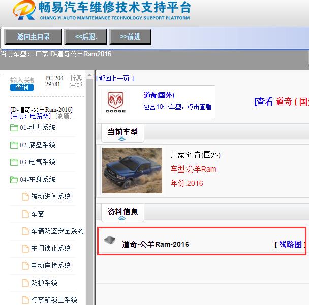309x305 pixels.
Task: Open the 车辆防盗安全系统 tree item
Action: 57,231
